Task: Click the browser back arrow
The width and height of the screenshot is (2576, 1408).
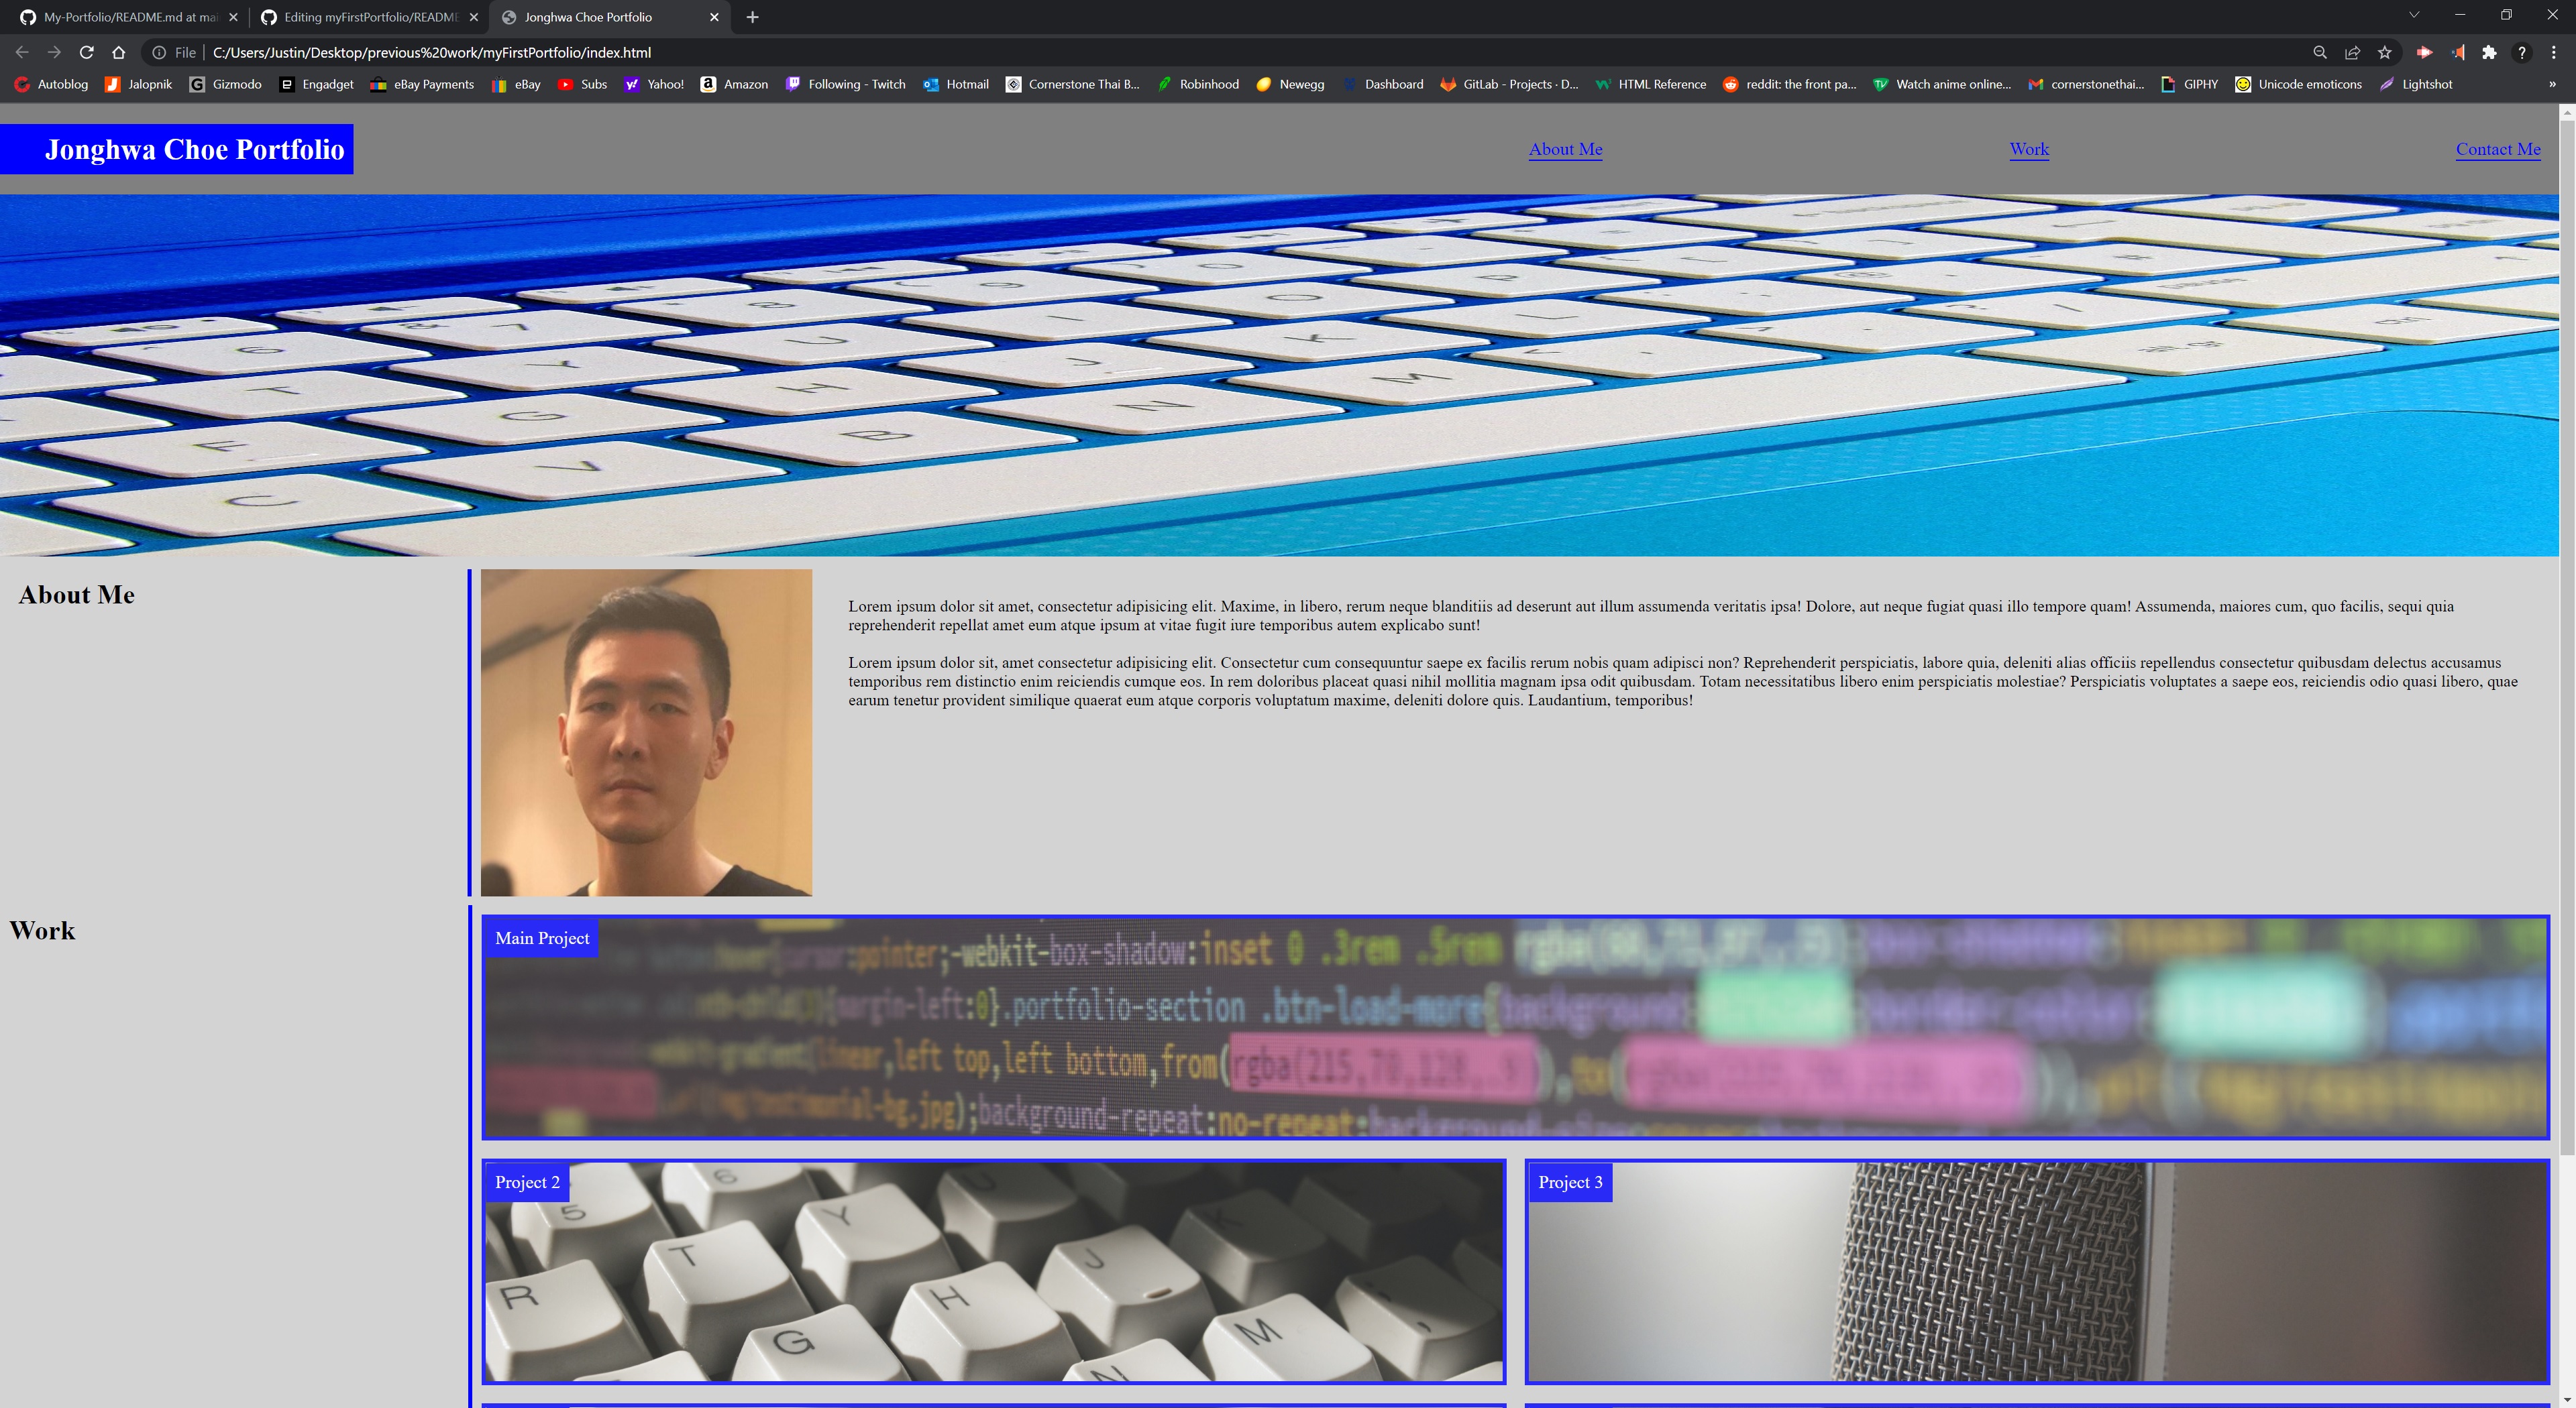Action: (x=22, y=52)
